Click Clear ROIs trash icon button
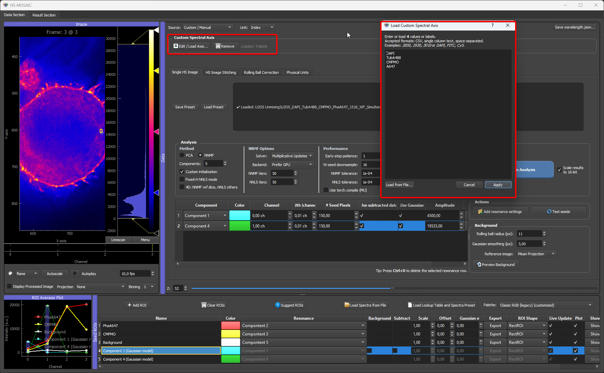The height and width of the screenshot is (373, 604). 203,305
